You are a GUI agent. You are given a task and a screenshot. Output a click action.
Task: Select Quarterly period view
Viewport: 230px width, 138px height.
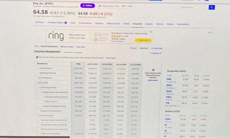pos(144,48)
